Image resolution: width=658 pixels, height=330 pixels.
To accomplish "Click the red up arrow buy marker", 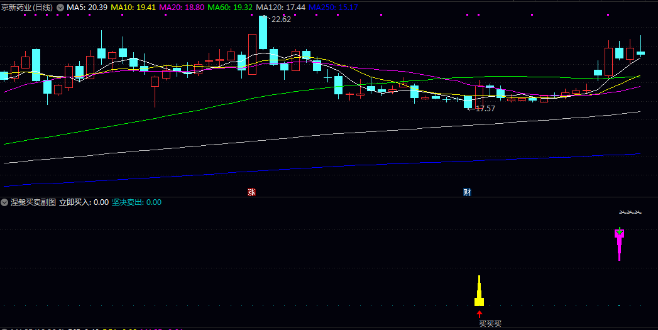I will [480, 314].
